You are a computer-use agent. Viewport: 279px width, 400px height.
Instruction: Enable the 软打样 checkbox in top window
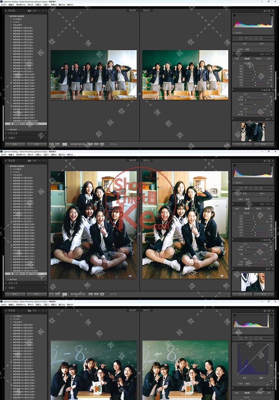(x=108, y=144)
